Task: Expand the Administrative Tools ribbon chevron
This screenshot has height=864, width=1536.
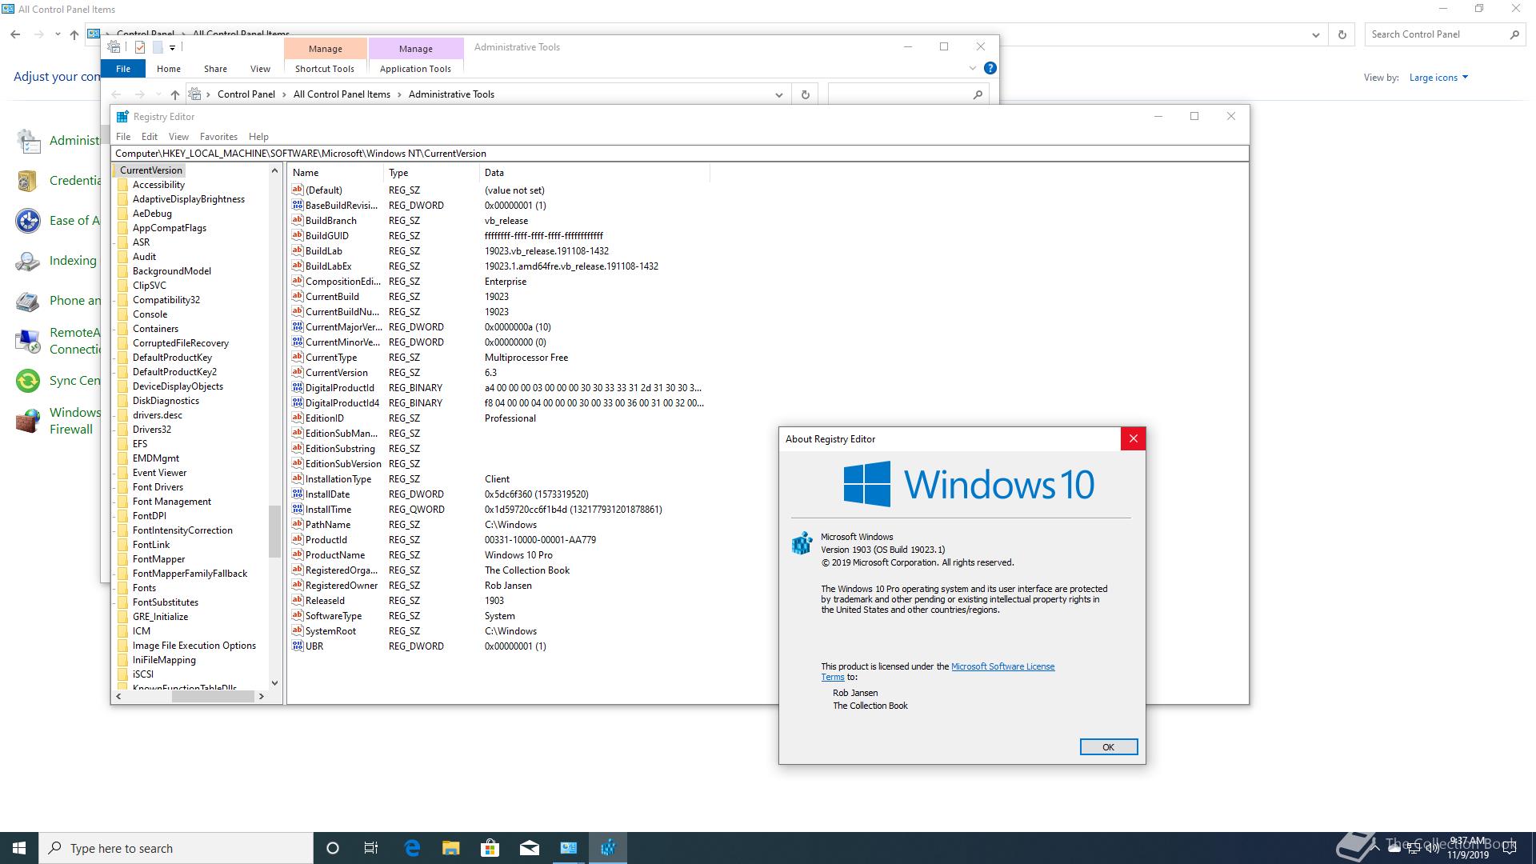Action: click(973, 69)
